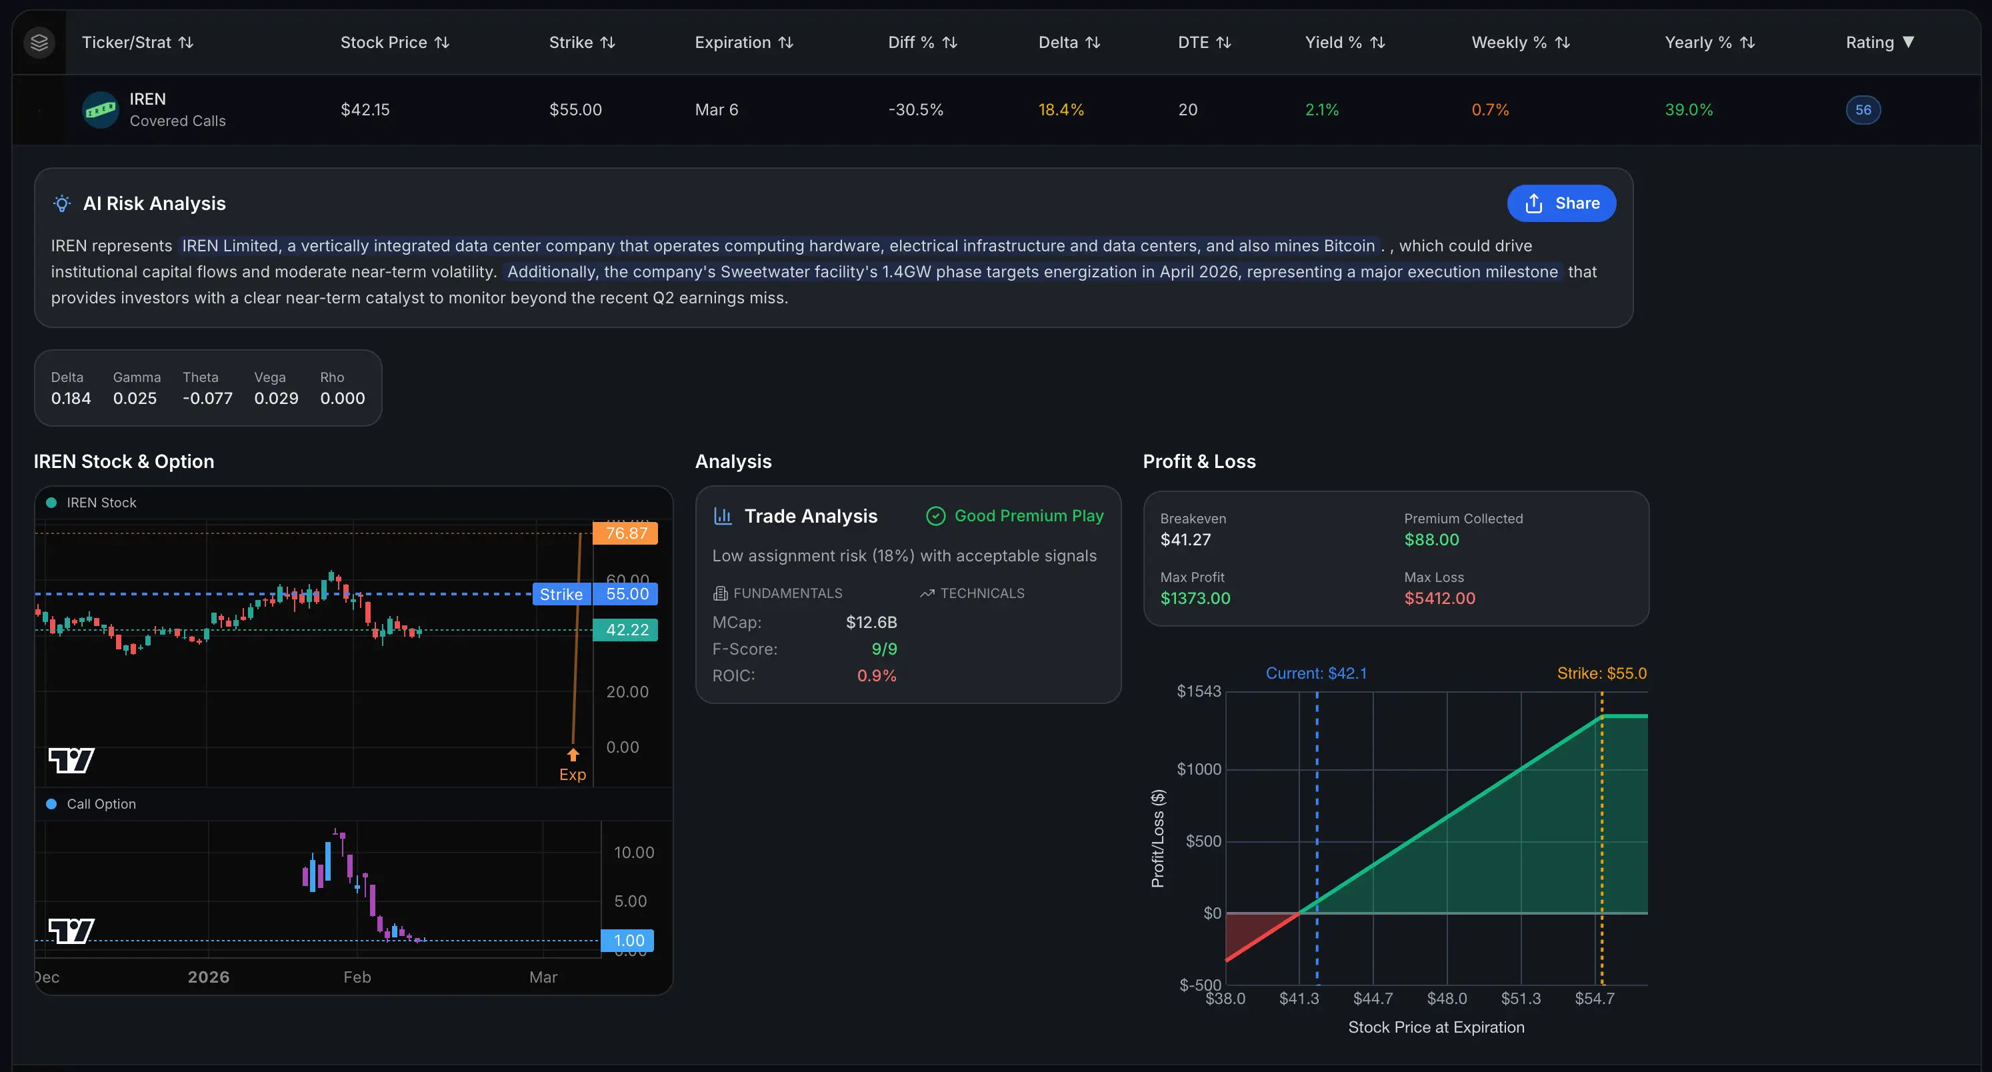The image size is (1992, 1072).
Task: Click the Max Profit $1373.00 value
Action: [1195, 599]
